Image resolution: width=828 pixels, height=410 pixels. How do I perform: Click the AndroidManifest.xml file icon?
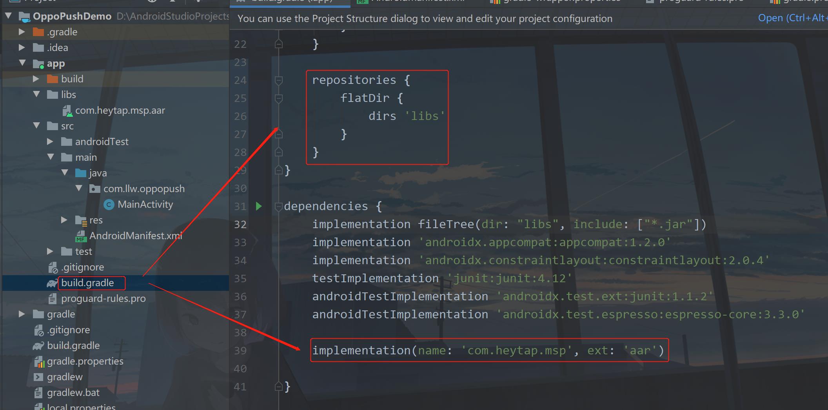pos(81,236)
